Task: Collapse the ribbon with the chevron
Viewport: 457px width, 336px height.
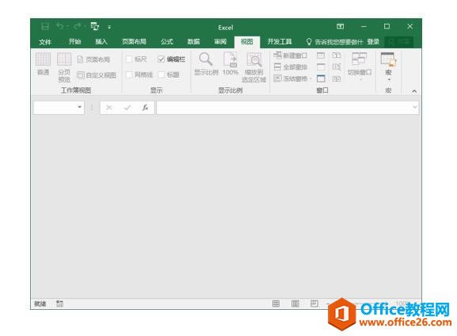Action: pos(414,91)
